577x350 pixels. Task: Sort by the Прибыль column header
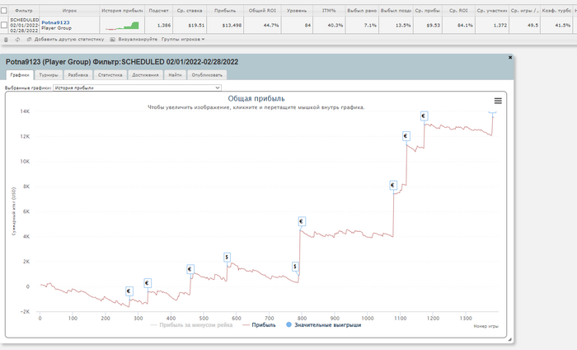point(225,11)
